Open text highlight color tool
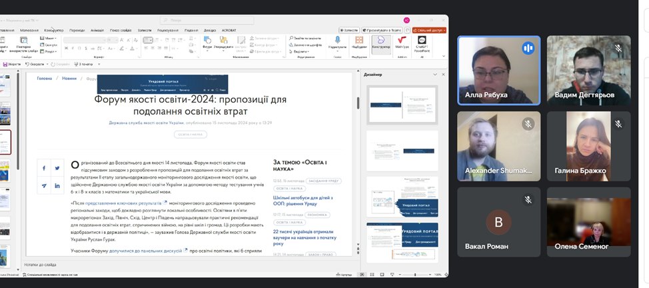649x288 pixels. pyautogui.click(x=123, y=49)
